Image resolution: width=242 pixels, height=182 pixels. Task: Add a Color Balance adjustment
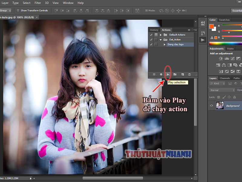tap(224, 65)
